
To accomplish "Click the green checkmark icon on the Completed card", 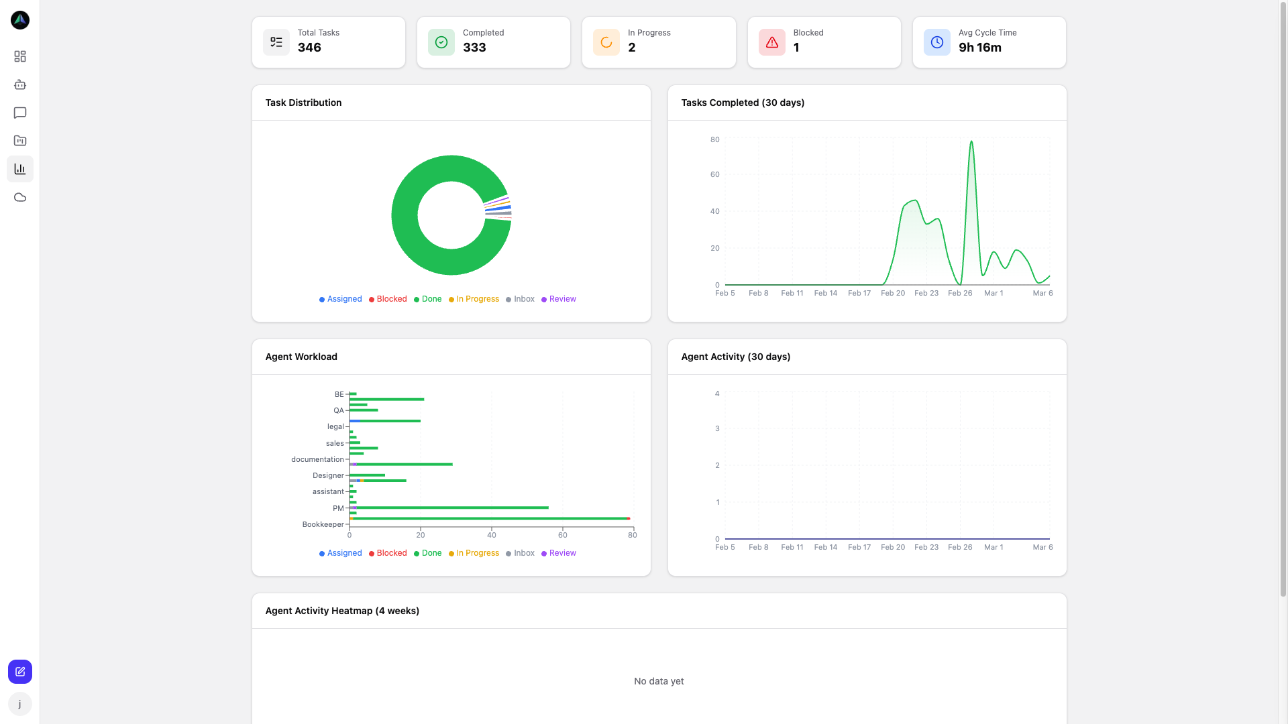I will click(x=441, y=42).
